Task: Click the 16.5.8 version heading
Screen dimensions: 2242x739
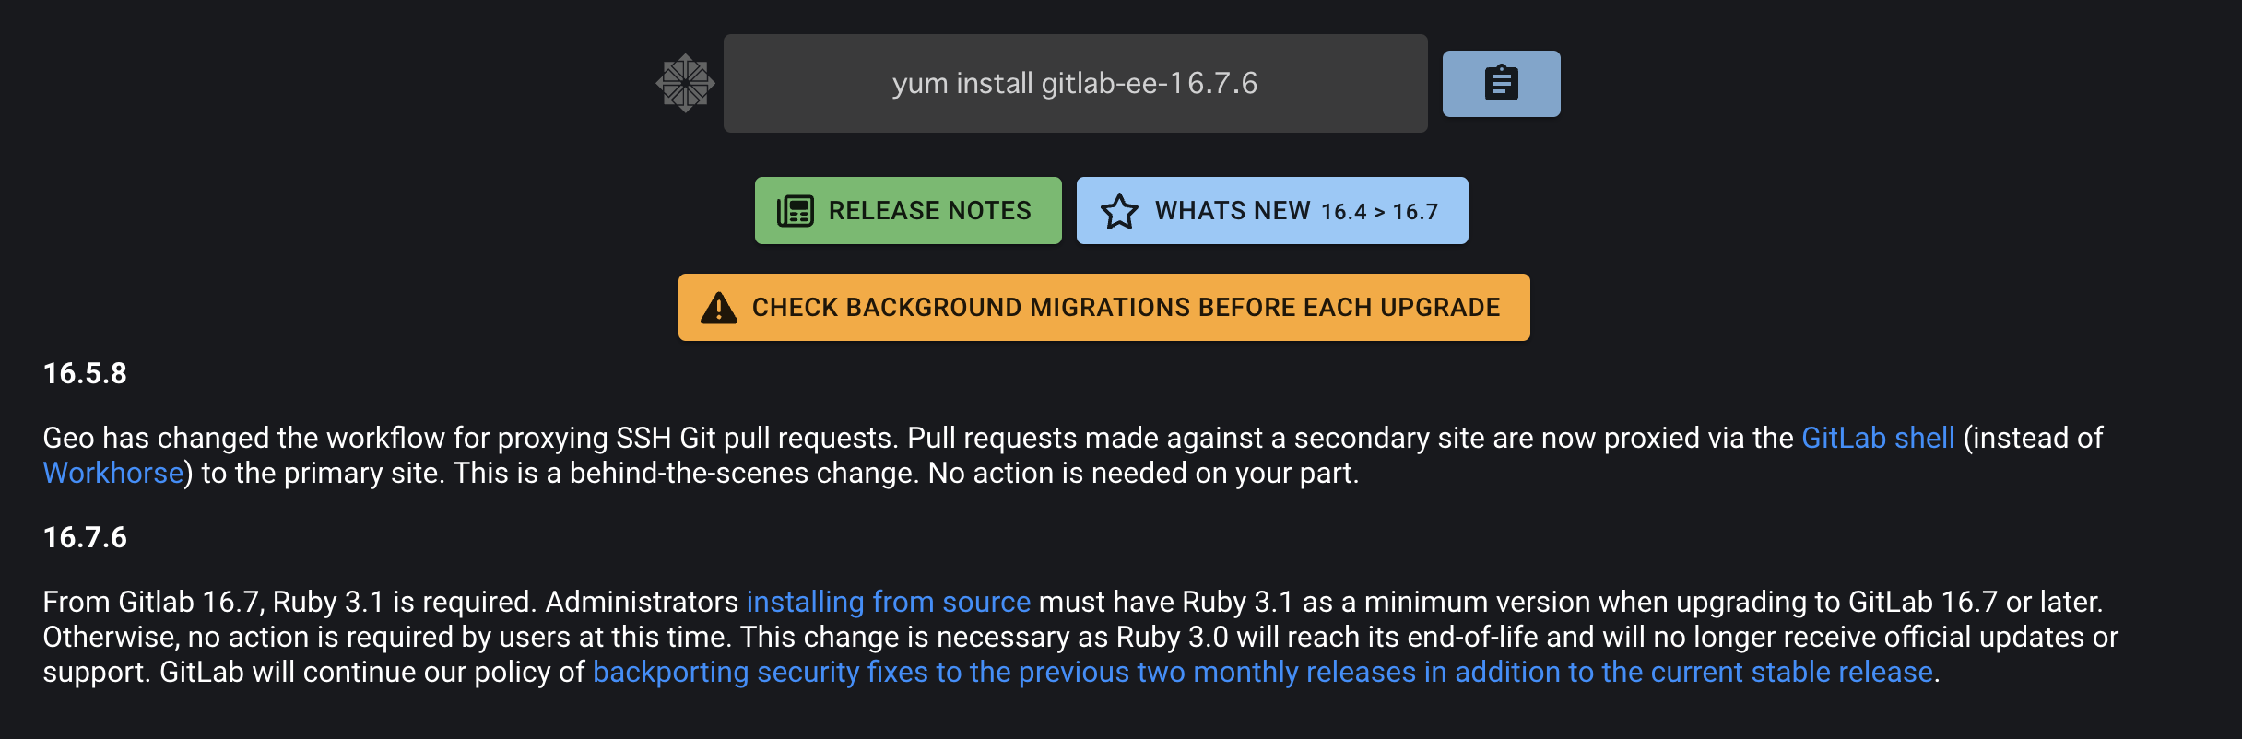Action: [x=86, y=374]
